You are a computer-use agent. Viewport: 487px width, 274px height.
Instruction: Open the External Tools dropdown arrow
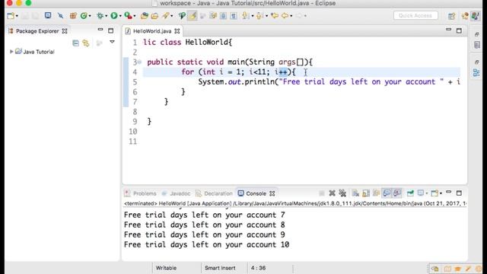tap(135, 16)
